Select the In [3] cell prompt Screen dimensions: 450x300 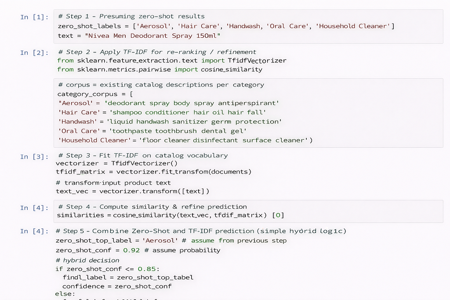click(x=34, y=157)
